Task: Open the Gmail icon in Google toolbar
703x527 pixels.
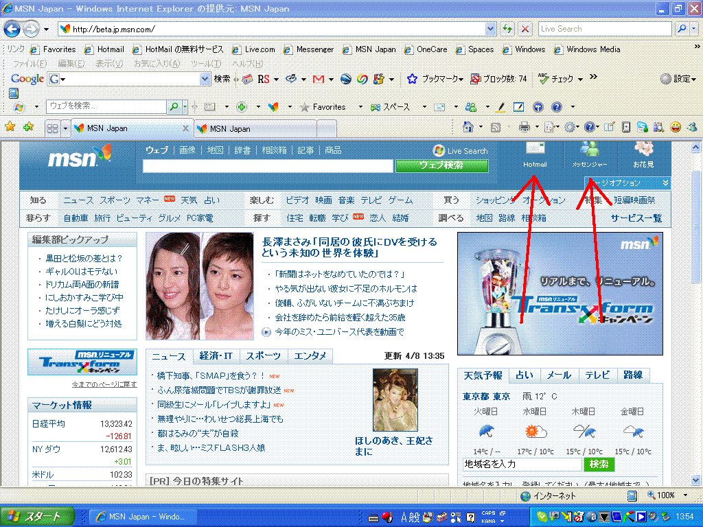Action: (x=319, y=80)
